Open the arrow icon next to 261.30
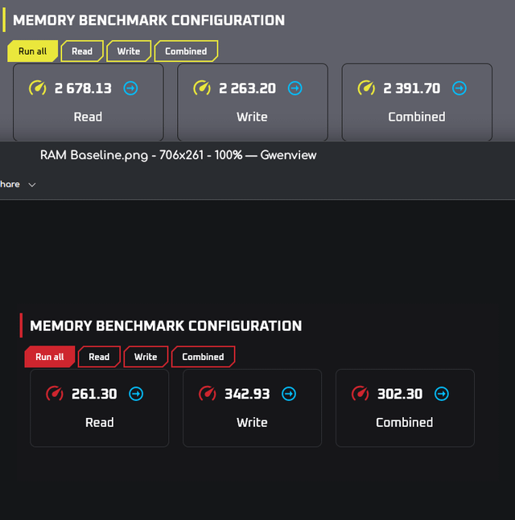This screenshot has height=520, width=515. [x=136, y=394]
